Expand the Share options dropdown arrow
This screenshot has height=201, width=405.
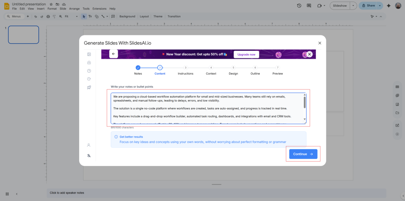point(380,6)
